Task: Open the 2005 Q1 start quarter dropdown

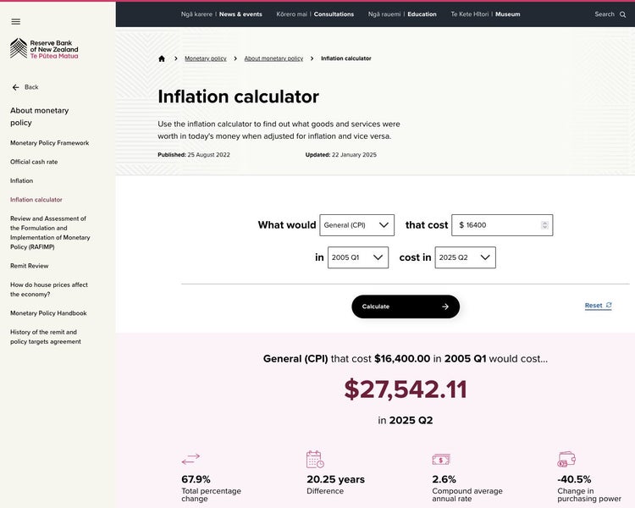Action: [357, 257]
